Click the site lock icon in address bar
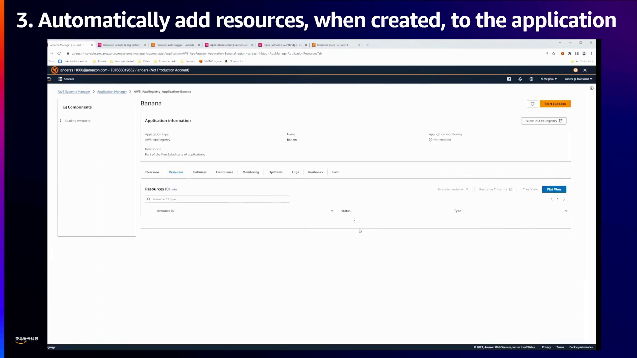Viewport: 637px width, 358px height. click(68, 53)
